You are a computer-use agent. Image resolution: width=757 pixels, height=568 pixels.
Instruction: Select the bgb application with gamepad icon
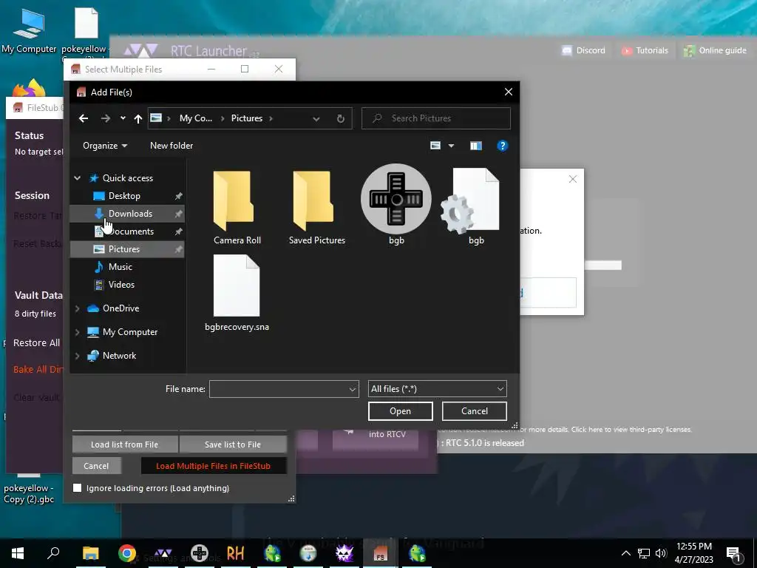396,205
